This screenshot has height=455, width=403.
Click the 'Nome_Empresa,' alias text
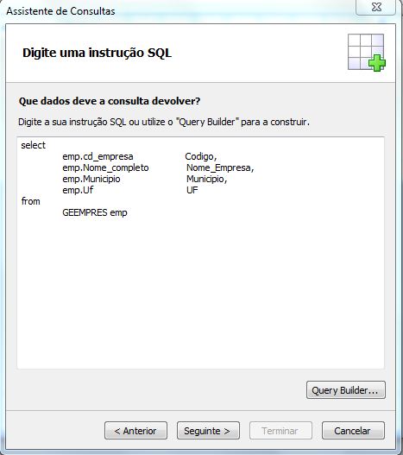[x=220, y=167]
